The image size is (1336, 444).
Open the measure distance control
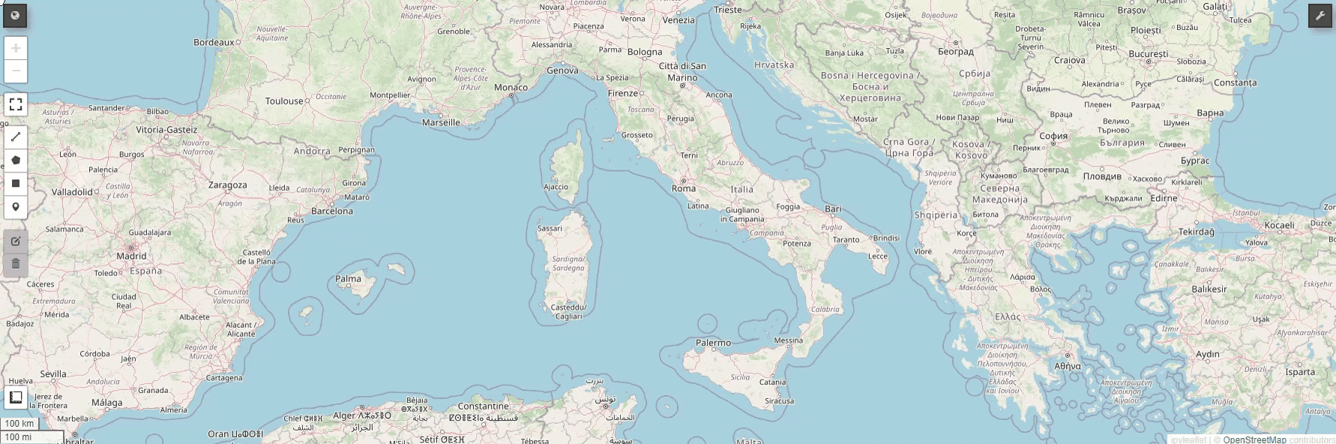click(x=16, y=397)
